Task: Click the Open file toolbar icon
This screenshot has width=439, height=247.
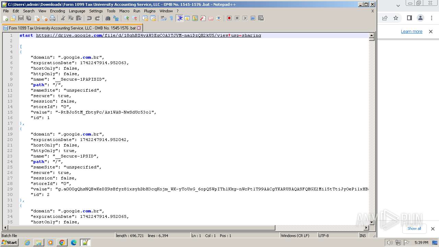Action: pos(13,18)
